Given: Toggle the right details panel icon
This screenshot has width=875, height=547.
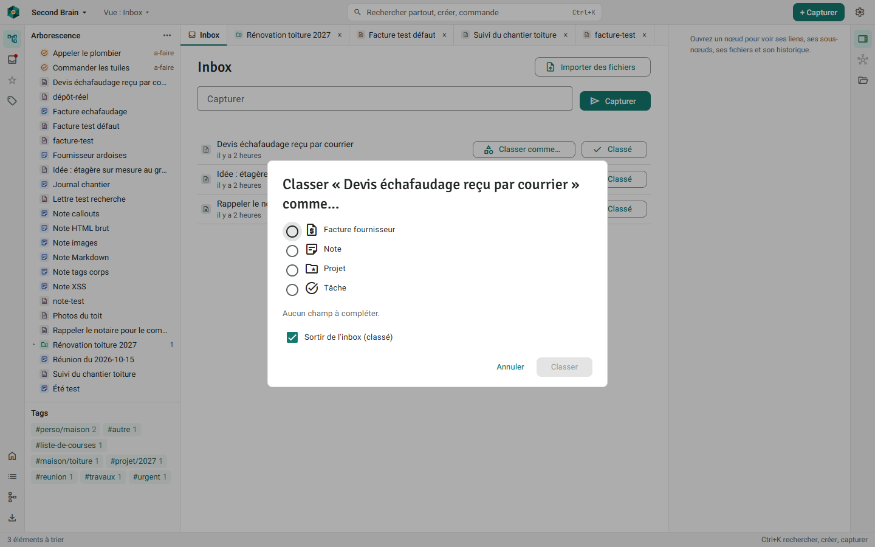Looking at the screenshot, I should [863, 39].
